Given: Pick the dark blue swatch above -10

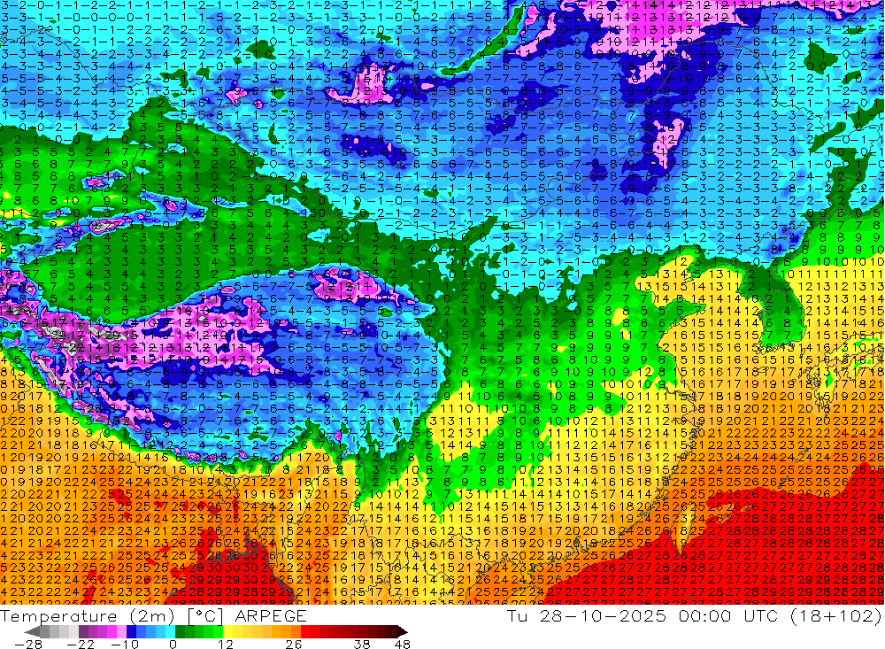Looking at the screenshot, I should 132,631.
